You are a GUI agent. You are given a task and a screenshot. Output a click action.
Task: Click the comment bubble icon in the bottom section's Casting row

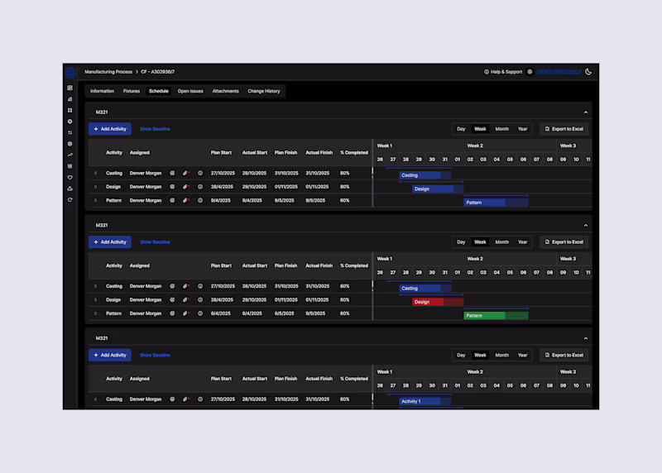(x=200, y=399)
